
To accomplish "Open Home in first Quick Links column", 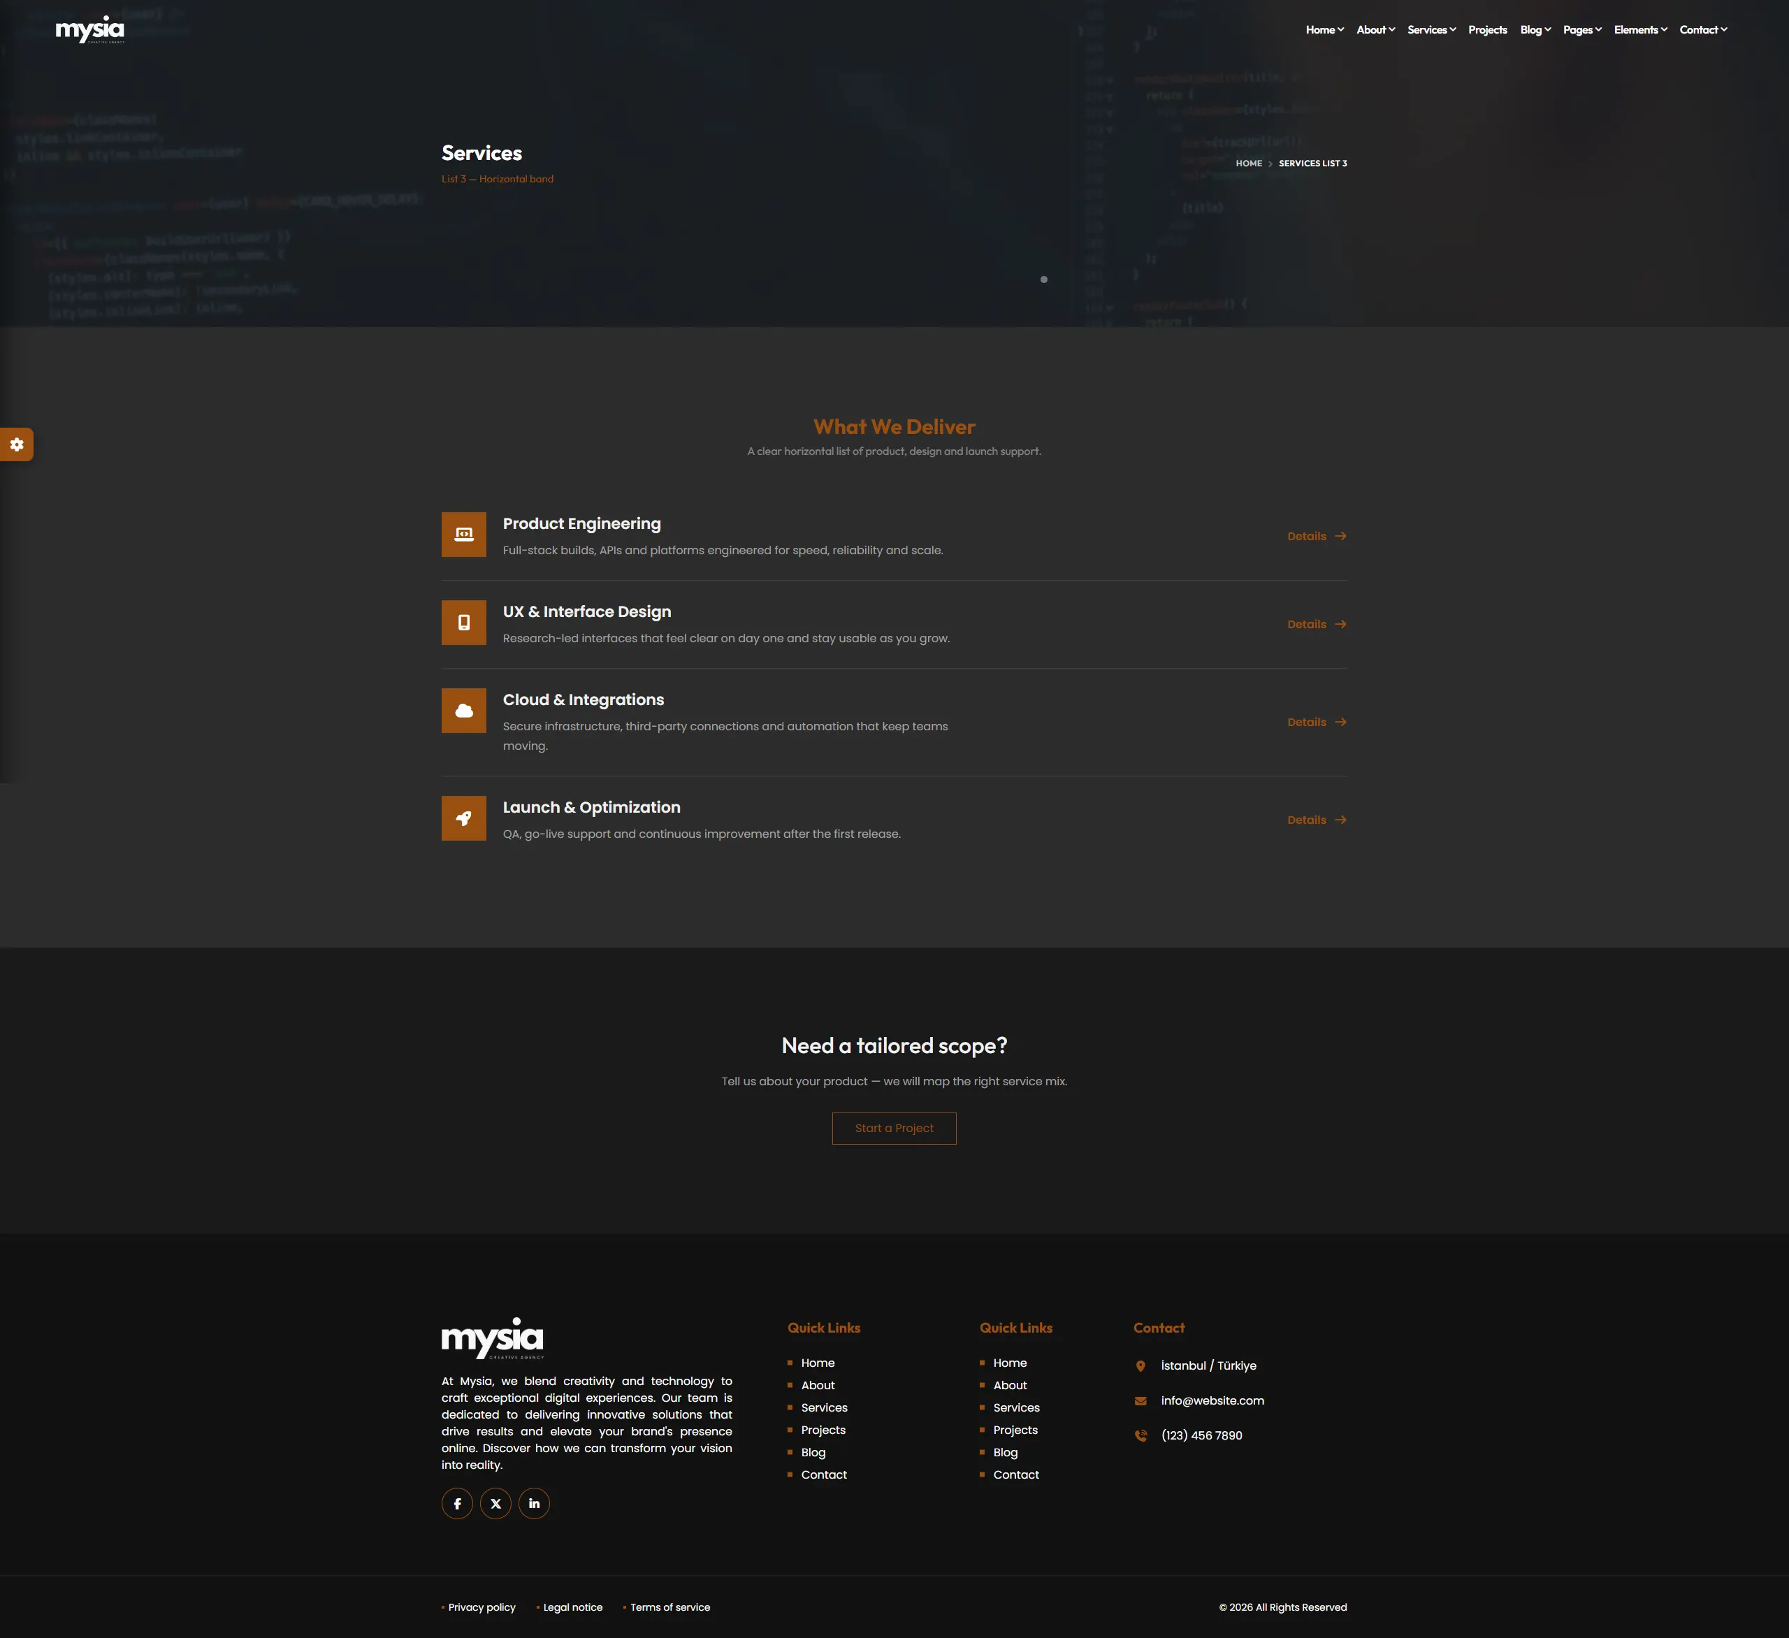I will click(818, 1363).
